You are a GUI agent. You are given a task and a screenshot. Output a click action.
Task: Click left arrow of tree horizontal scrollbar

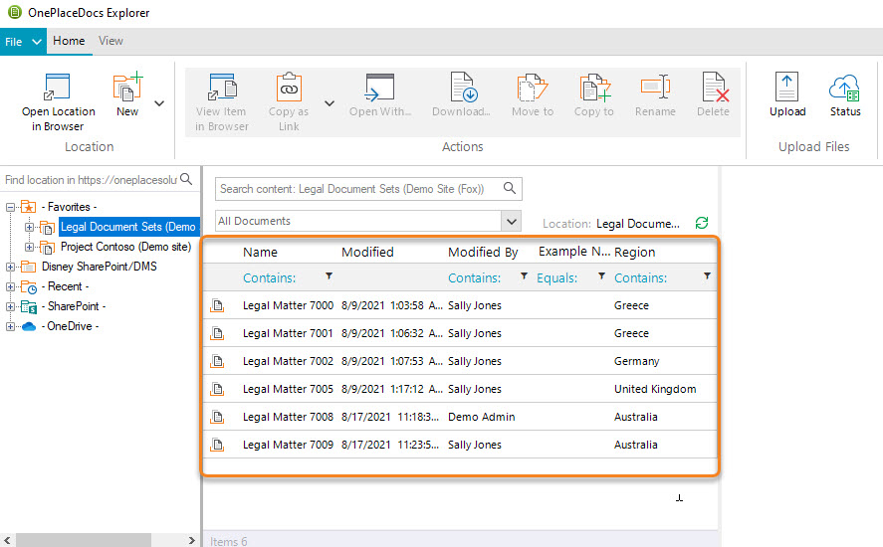click(x=7, y=540)
